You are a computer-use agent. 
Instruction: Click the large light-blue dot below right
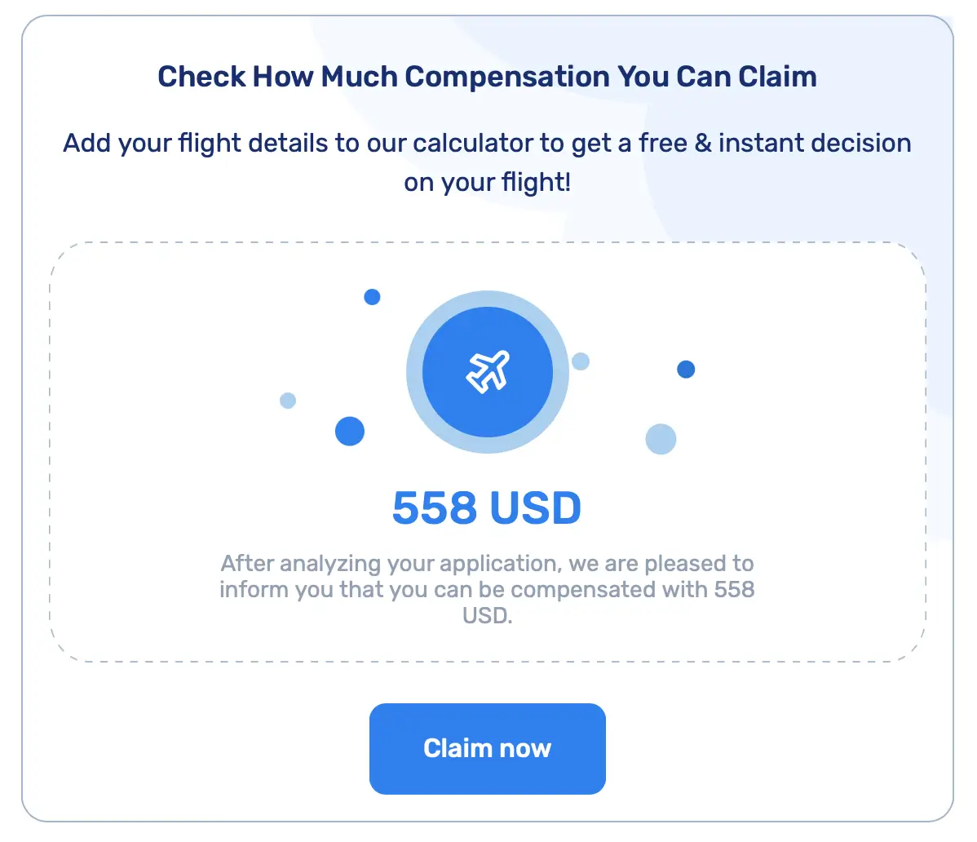point(661,438)
